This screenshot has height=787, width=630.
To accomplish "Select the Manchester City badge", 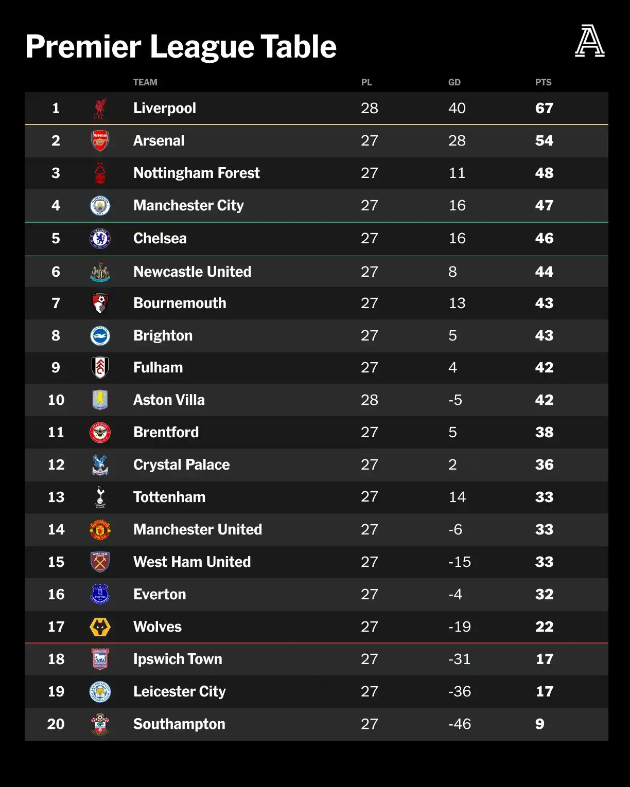I will coord(100,205).
